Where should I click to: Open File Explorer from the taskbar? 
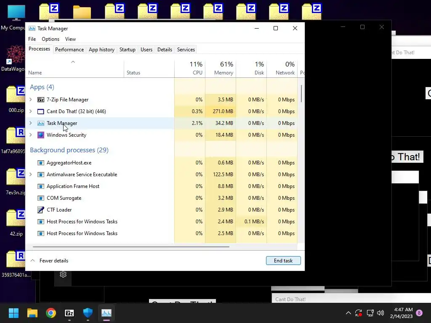[32, 313]
